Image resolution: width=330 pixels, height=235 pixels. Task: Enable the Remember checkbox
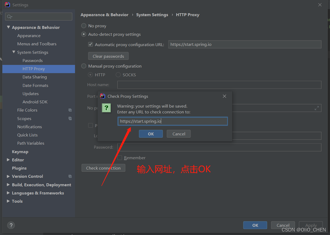(x=120, y=158)
